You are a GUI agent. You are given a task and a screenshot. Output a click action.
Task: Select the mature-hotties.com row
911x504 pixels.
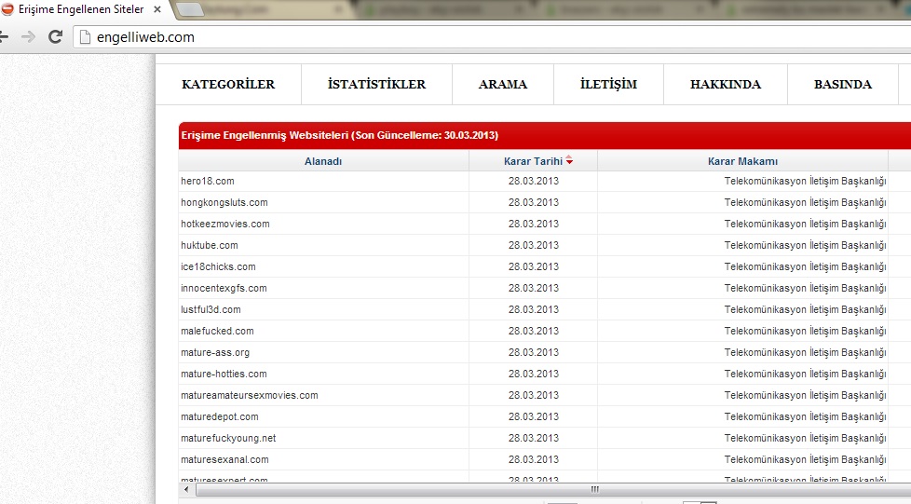[545, 375]
